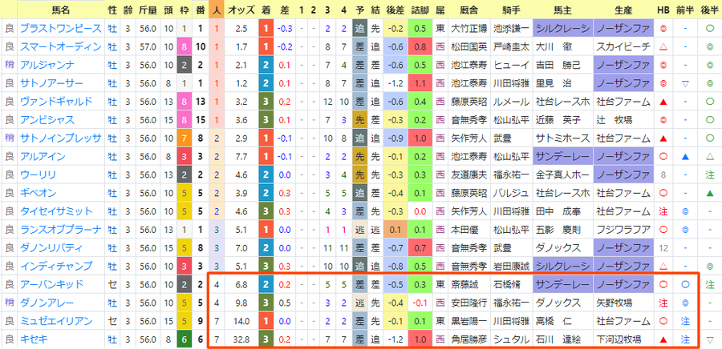722x349 pixels.
Task: Sort by the 着 column header
Action: (266, 10)
